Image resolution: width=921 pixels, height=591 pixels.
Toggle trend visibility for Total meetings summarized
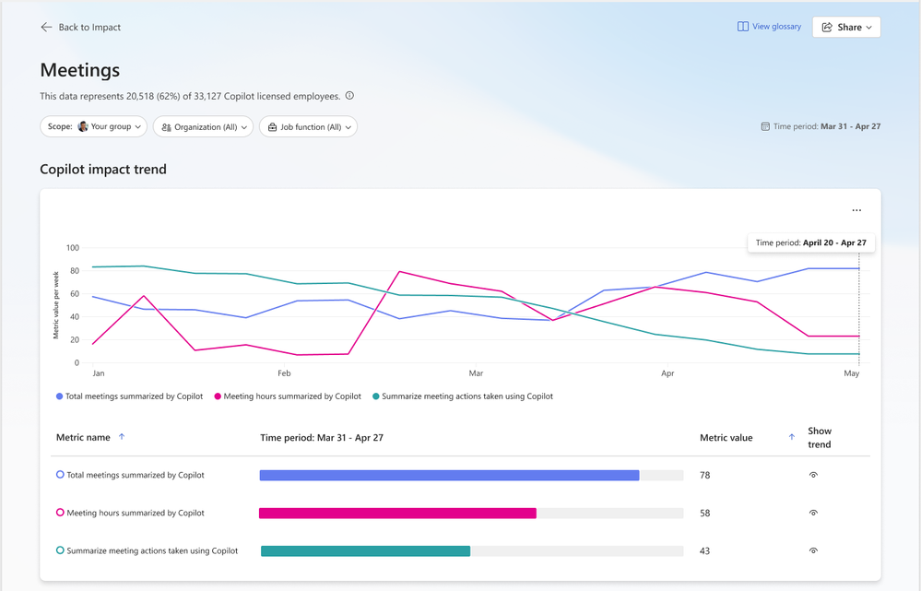point(813,475)
